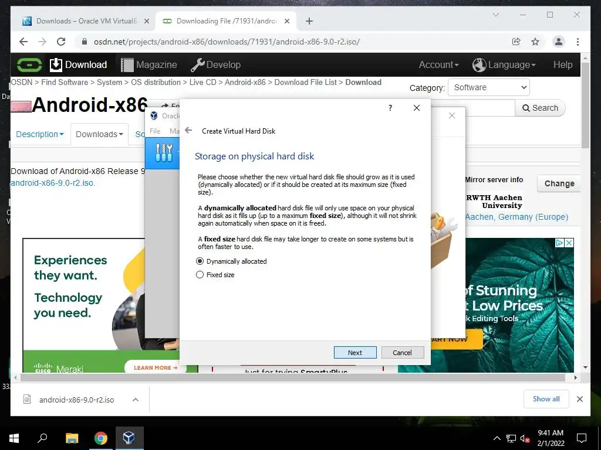Open the Chrome three-dot menu
Viewport: 601px width, 450px height.
click(578, 42)
